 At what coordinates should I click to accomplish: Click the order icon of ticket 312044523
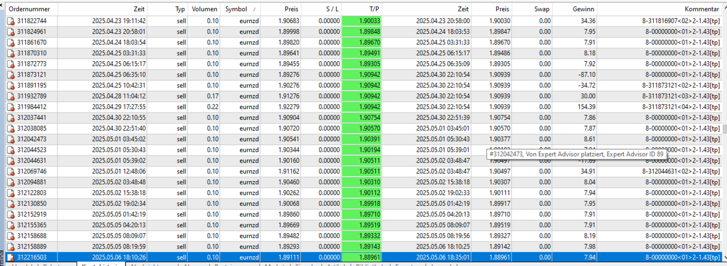click(x=10, y=150)
